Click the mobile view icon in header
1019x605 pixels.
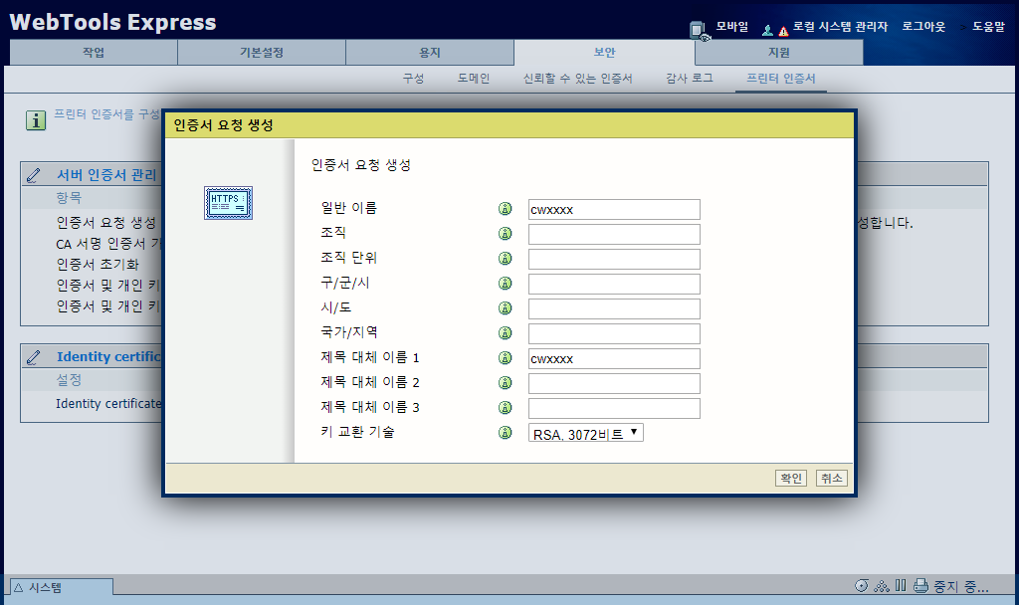[x=700, y=30]
